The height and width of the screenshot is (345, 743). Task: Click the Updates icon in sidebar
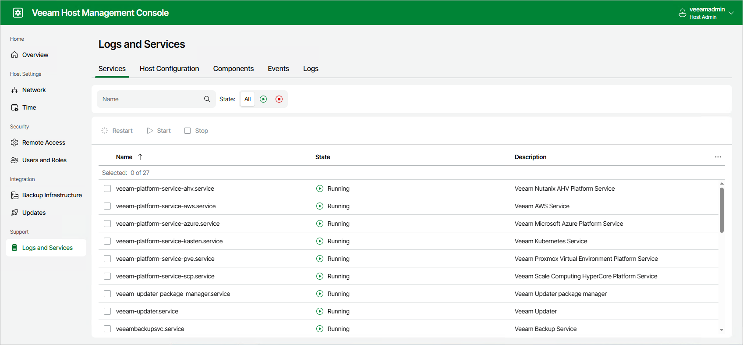click(x=14, y=213)
